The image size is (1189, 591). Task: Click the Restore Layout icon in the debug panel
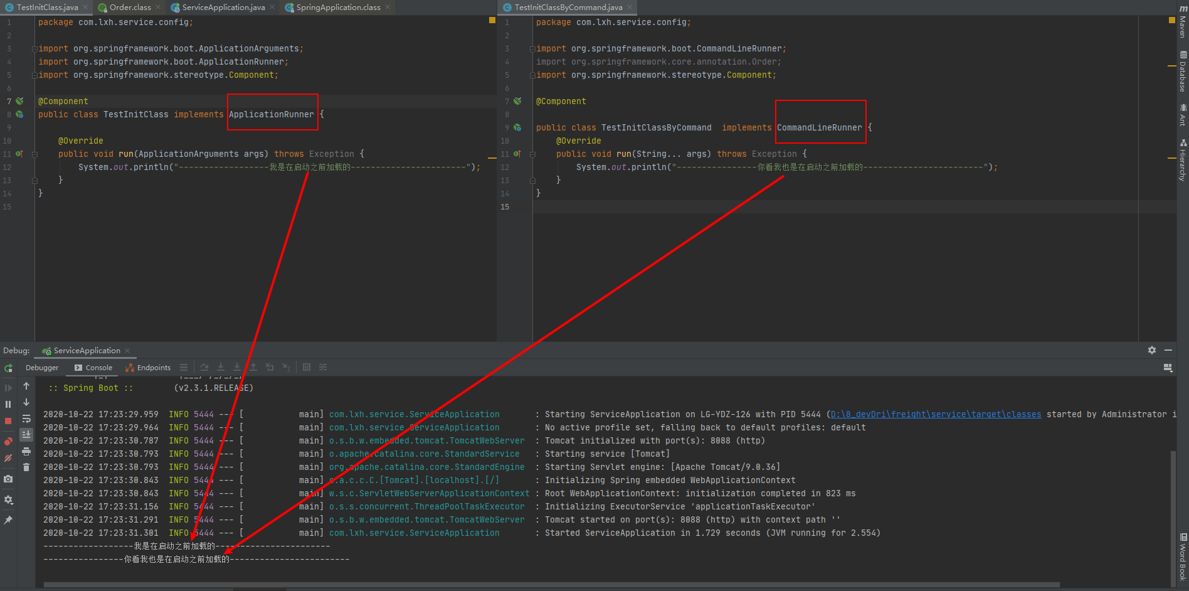[x=1168, y=368]
